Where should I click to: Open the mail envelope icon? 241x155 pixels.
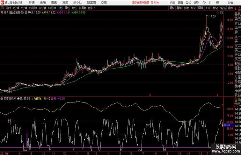[217, 3]
